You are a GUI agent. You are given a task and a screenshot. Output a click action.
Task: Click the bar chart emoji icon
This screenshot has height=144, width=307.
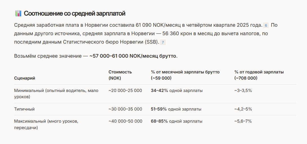click(18, 13)
